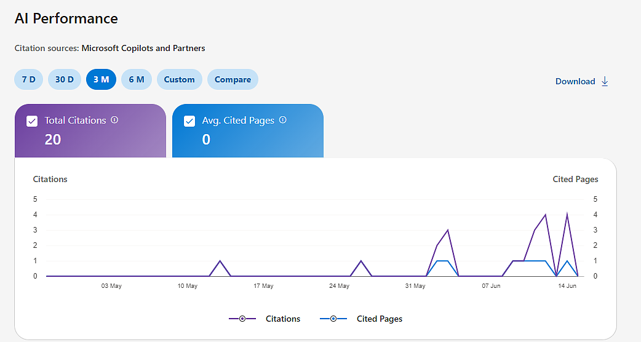Click the 17 May axis label

click(263, 285)
